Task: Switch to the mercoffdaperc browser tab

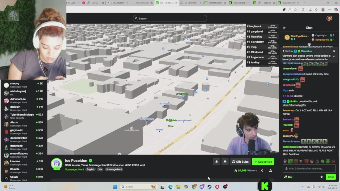Action: 215,3
